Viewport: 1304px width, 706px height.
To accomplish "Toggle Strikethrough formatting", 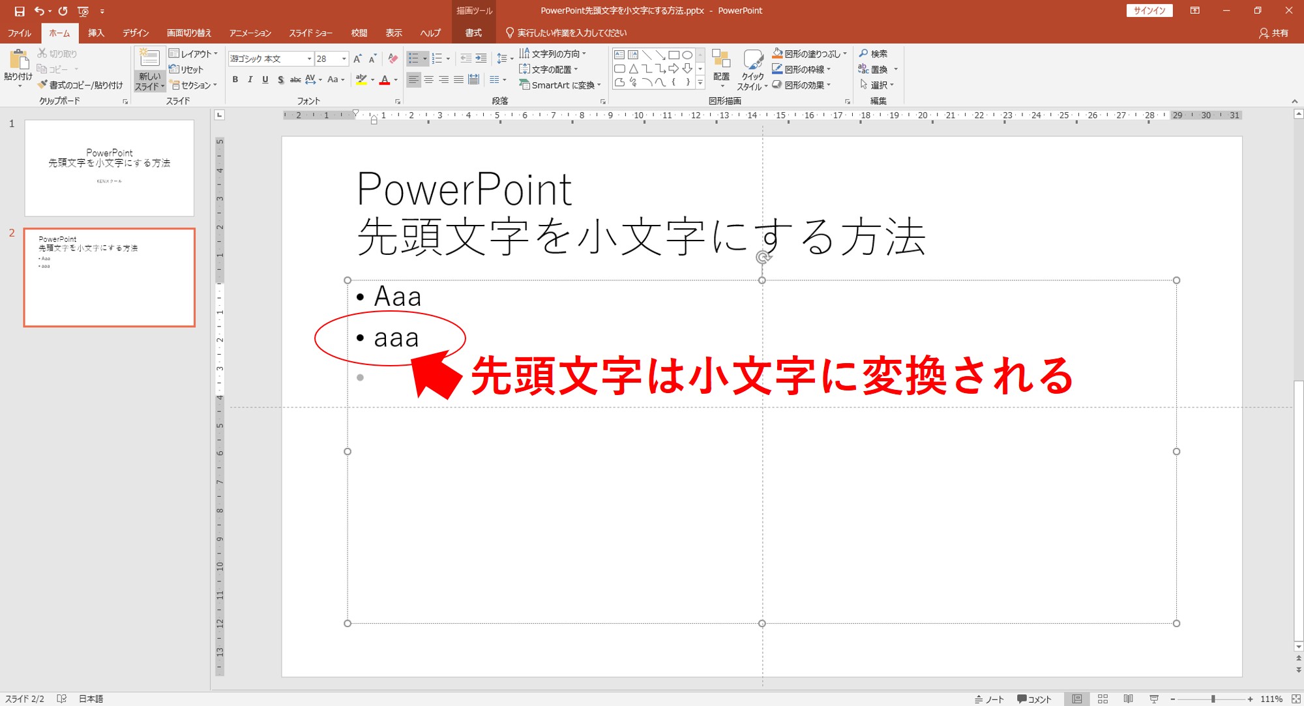I will click(295, 80).
